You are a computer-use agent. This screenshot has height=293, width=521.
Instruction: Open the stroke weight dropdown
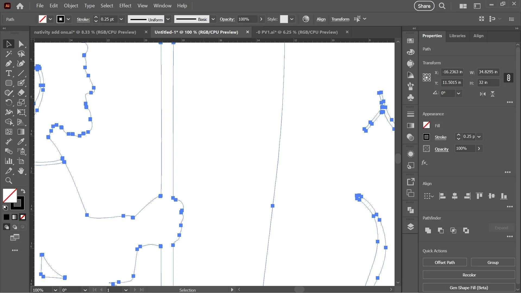point(121,19)
